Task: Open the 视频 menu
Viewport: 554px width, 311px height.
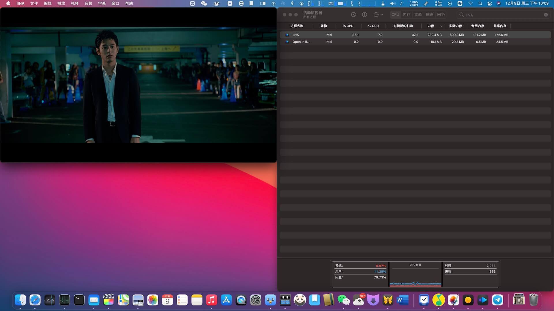Action: coord(75,3)
